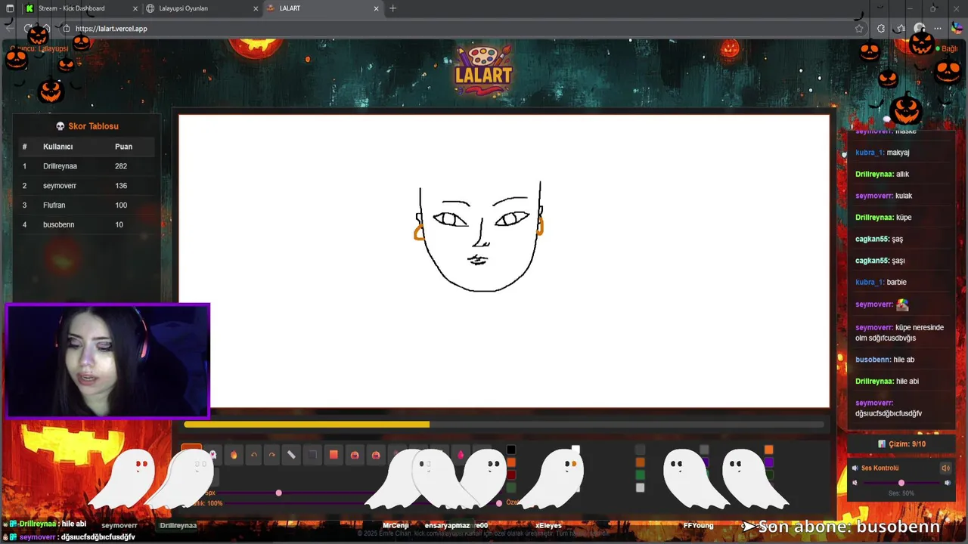Click the first pumpkin tool icon
The height and width of the screenshot is (544, 968).
(x=355, y=455)
